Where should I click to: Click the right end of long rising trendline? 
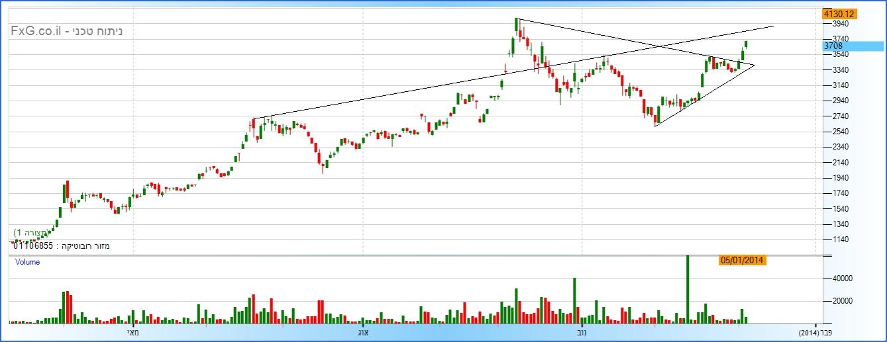(x=773, y=26)
